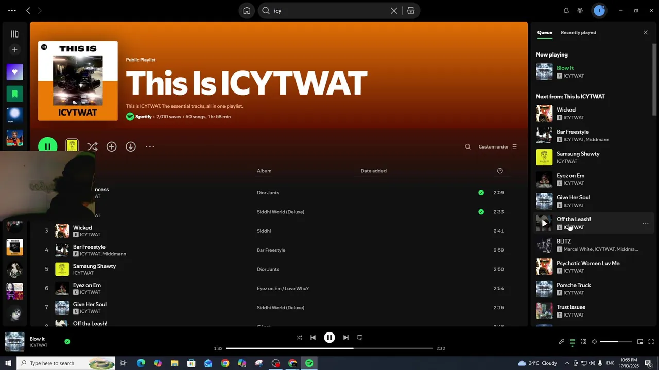Image resolution: width=659 pixels, height=370 pixels.
Task: Mute the volume speaker icon
Action: coord(594,342)
